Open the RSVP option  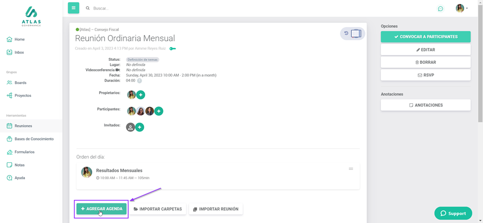coord(426,75)
